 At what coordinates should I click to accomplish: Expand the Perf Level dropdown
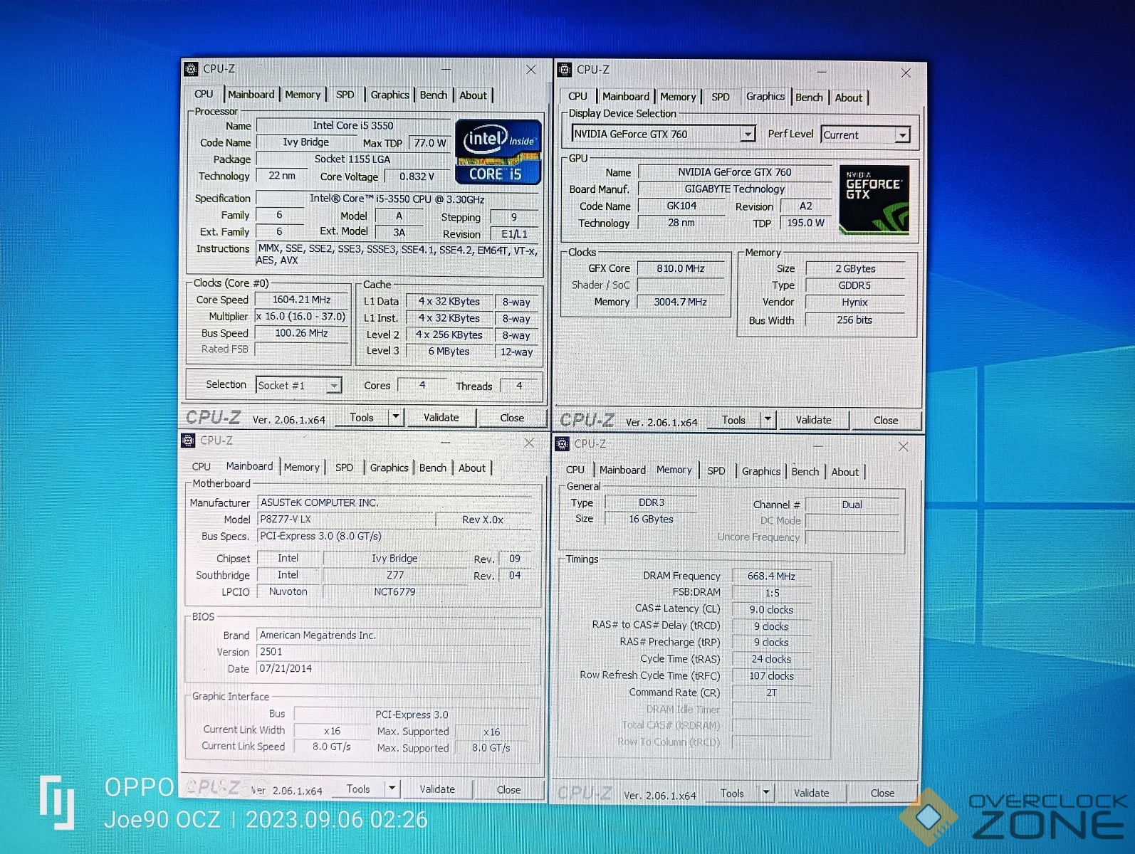(902, 135)
